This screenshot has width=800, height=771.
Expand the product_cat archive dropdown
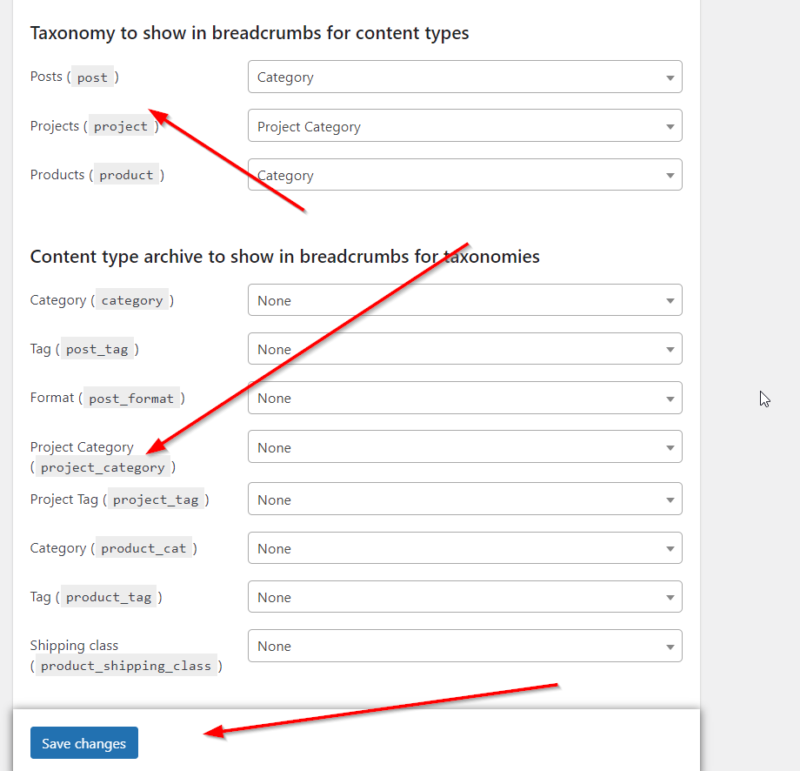click(464, 548)
